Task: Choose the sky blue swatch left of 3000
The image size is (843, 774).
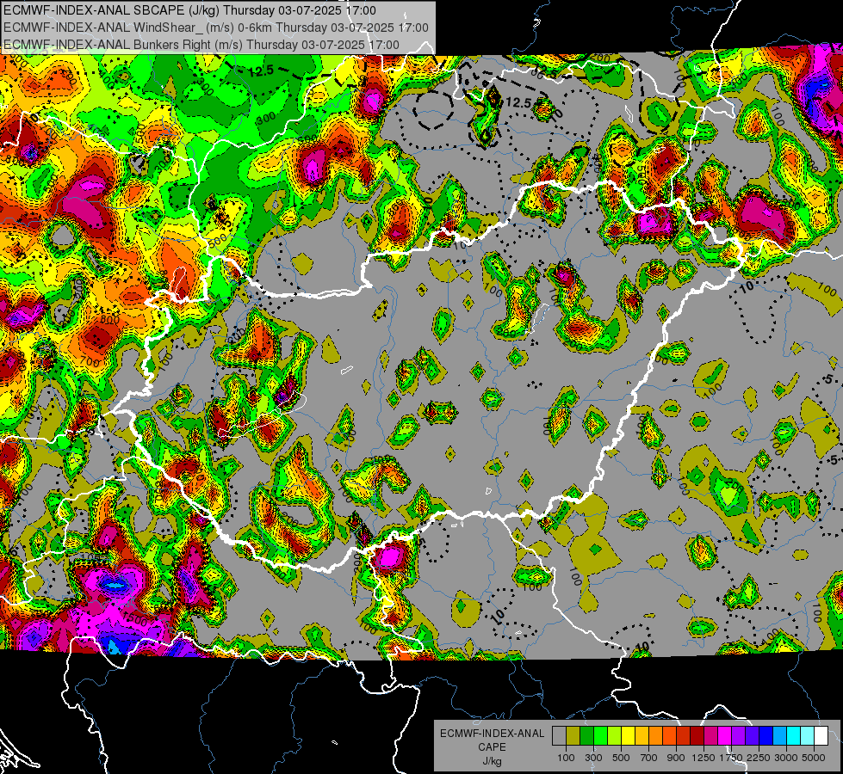Action: [780, 735]
